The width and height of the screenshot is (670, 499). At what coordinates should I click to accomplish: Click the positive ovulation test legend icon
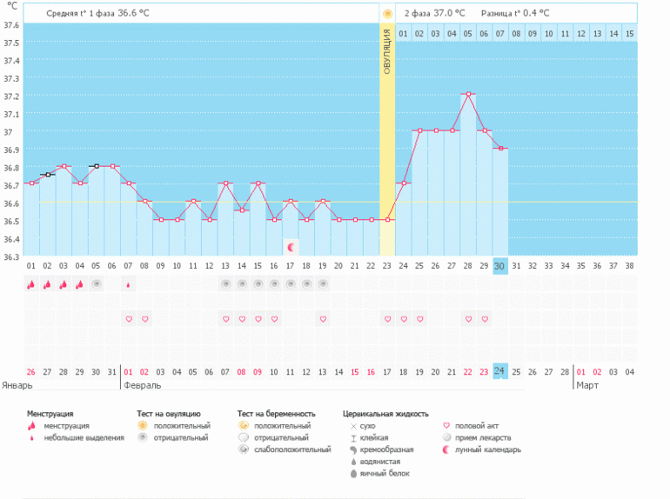click(x=143, y=426)
